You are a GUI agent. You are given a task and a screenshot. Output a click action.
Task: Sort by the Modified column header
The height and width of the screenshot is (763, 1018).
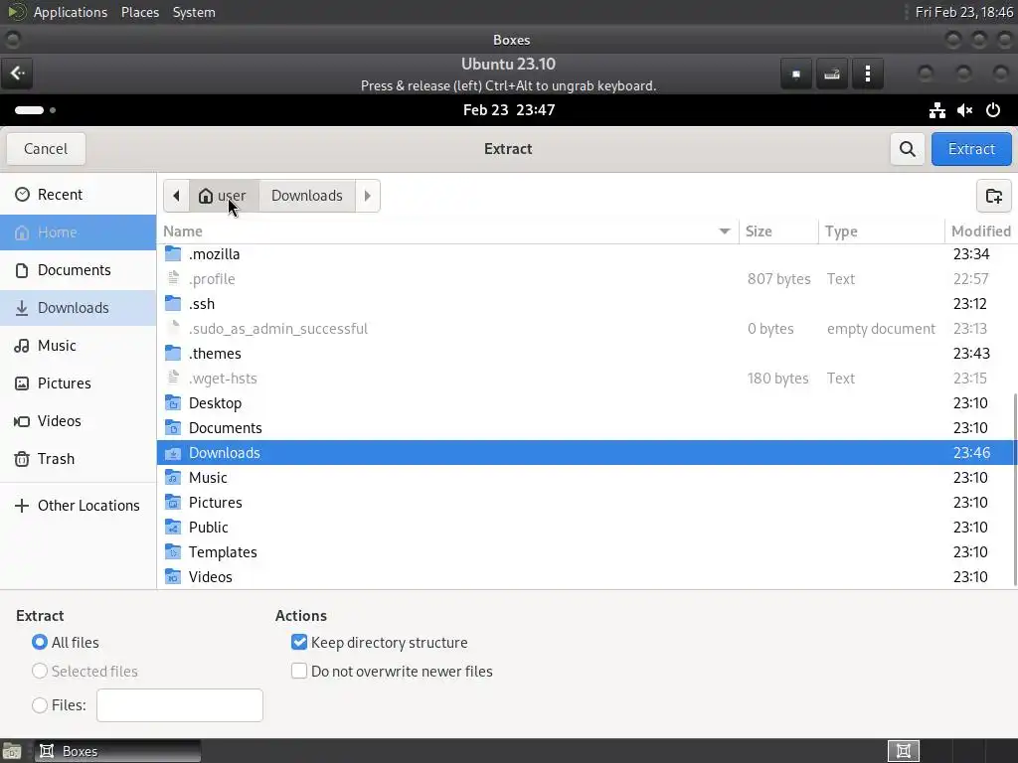[980, 231]
